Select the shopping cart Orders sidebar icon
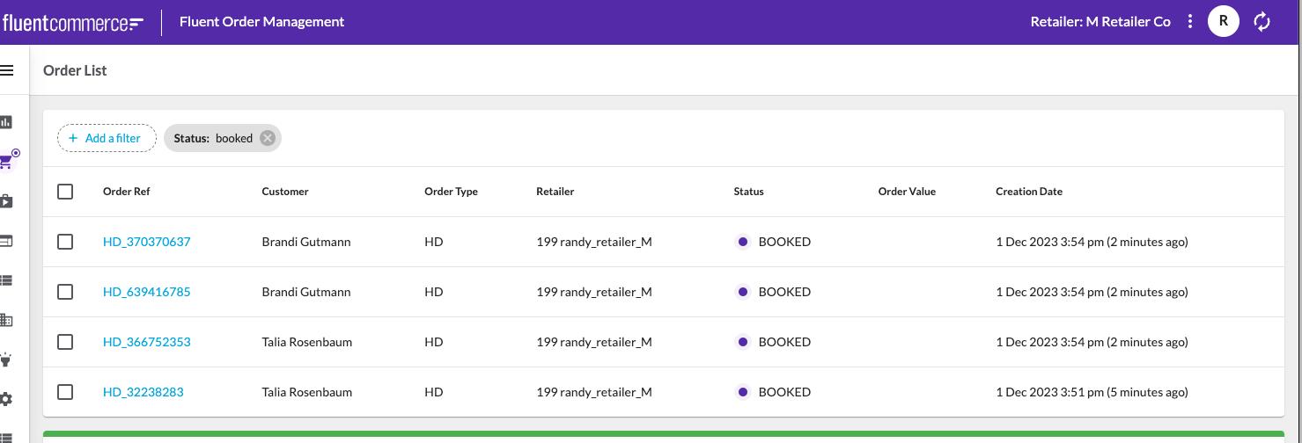Screen dimensions: 1302x443 click(7, 161)
